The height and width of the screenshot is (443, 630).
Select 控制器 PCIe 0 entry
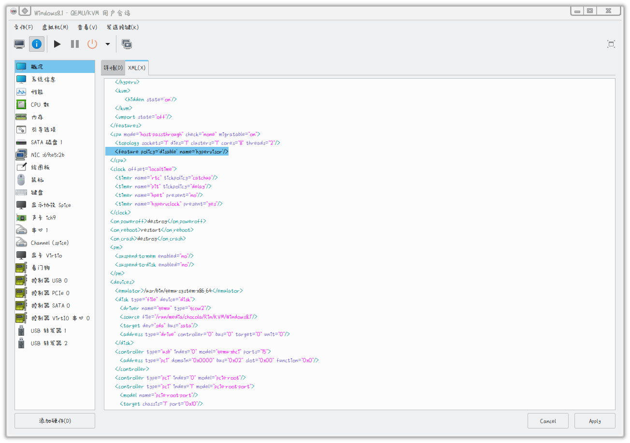coord(55,293)
